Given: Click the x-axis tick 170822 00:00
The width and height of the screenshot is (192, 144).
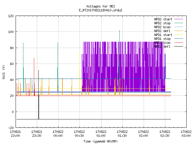Looking at the screenshot, I should pos(58,134).
